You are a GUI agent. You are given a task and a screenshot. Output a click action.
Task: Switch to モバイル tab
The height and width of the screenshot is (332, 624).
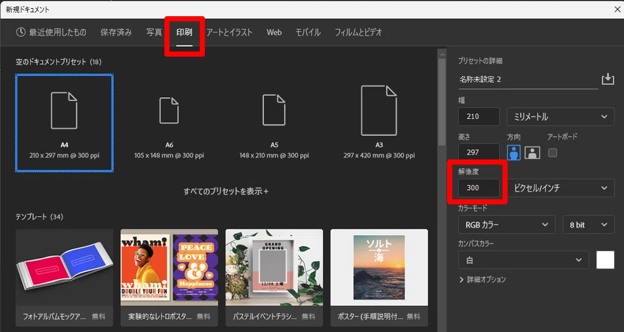(x=308, y=32)
